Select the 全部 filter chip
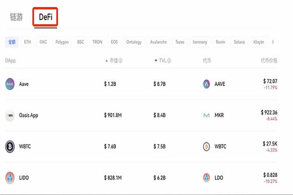The width and height of the screenshot is (293, 195). [12, 42]
